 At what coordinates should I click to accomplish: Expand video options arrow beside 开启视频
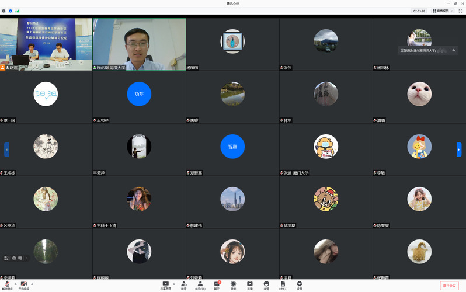tap(32, 284)
